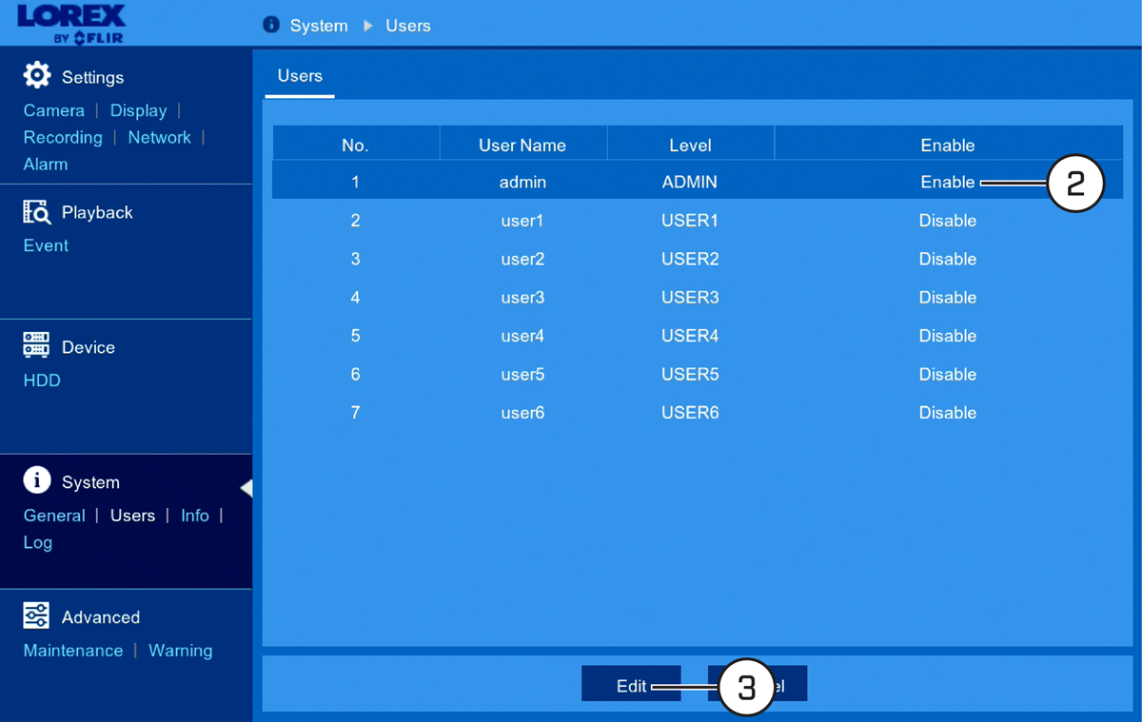Select the user2 row
This screenshot has height=722, width=1142.
(x=698, y=259)
